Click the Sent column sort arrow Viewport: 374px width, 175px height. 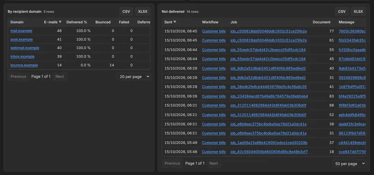click(175, 22)
